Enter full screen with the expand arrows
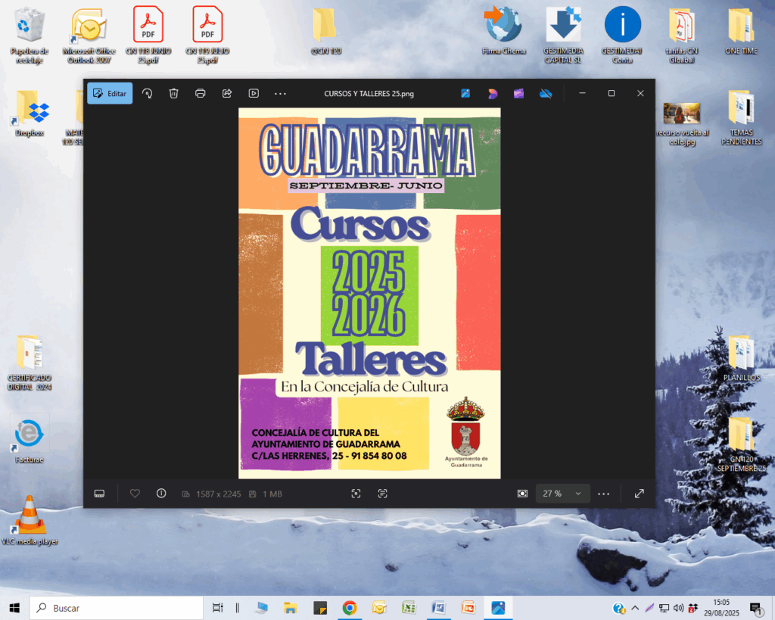The image size is (775, 620). coord(639,494)
